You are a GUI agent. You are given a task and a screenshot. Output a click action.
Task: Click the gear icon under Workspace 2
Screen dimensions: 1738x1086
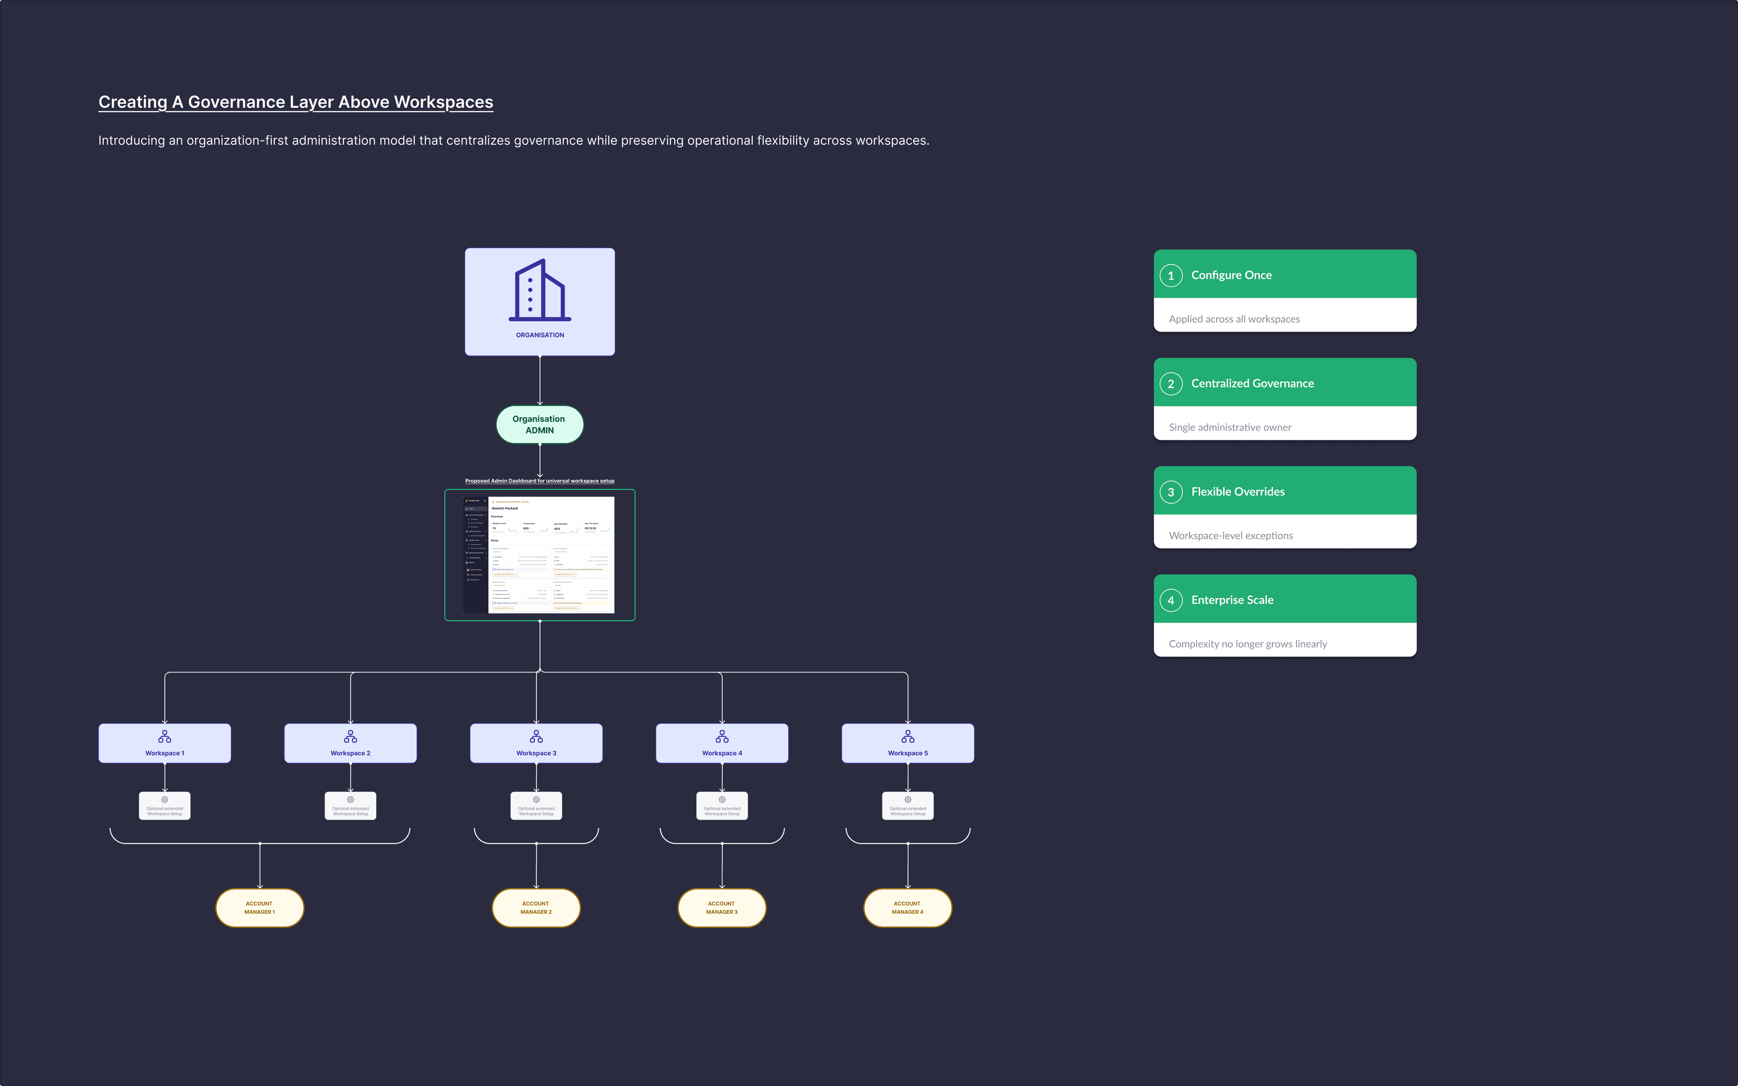tap(350, 800)
